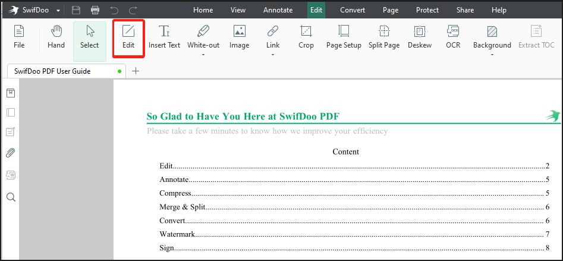Expand the Background dropdown arrow
563x261 pixels.
(x=492, y=55)
